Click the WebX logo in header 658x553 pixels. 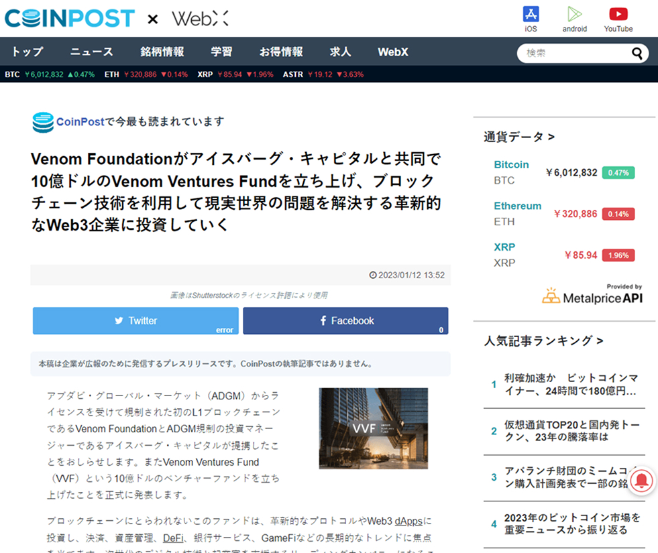[x=200, y=18]
